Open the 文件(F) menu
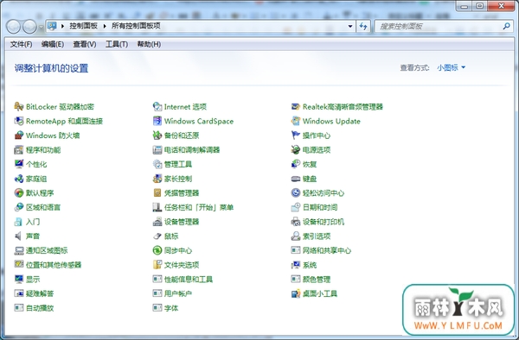 pos(21,44)
